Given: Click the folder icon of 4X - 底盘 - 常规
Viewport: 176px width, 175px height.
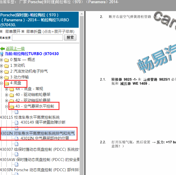Looking at the screenshot, I should (12, 89).
